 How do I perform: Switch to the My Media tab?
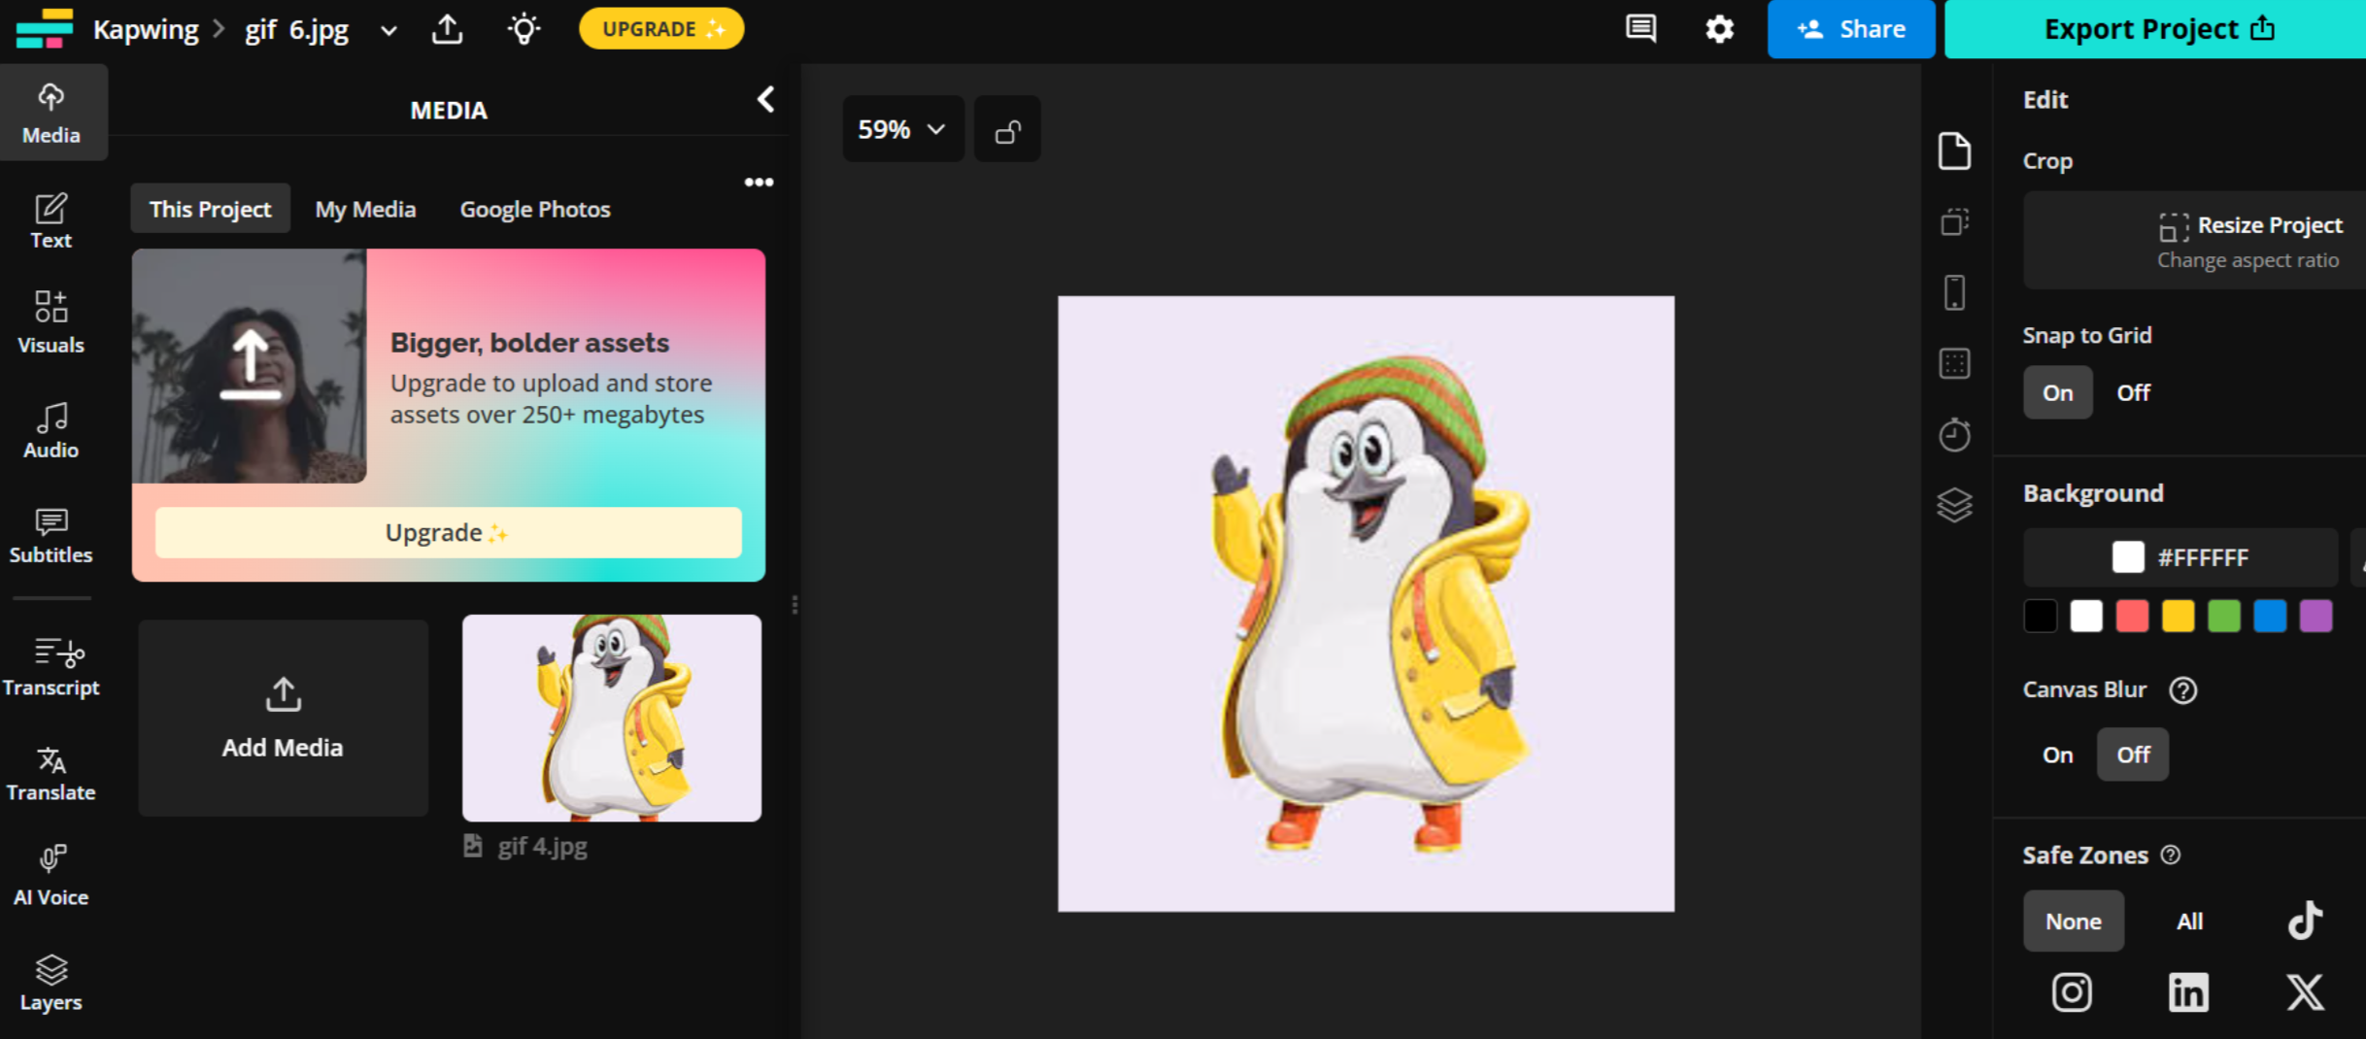[x=365, y=208]
